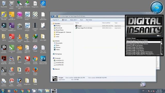The height and width of the screenshot is (93, 165).
Task: Launch Net Protector 2017 shortcut
Action: [20, 5]
